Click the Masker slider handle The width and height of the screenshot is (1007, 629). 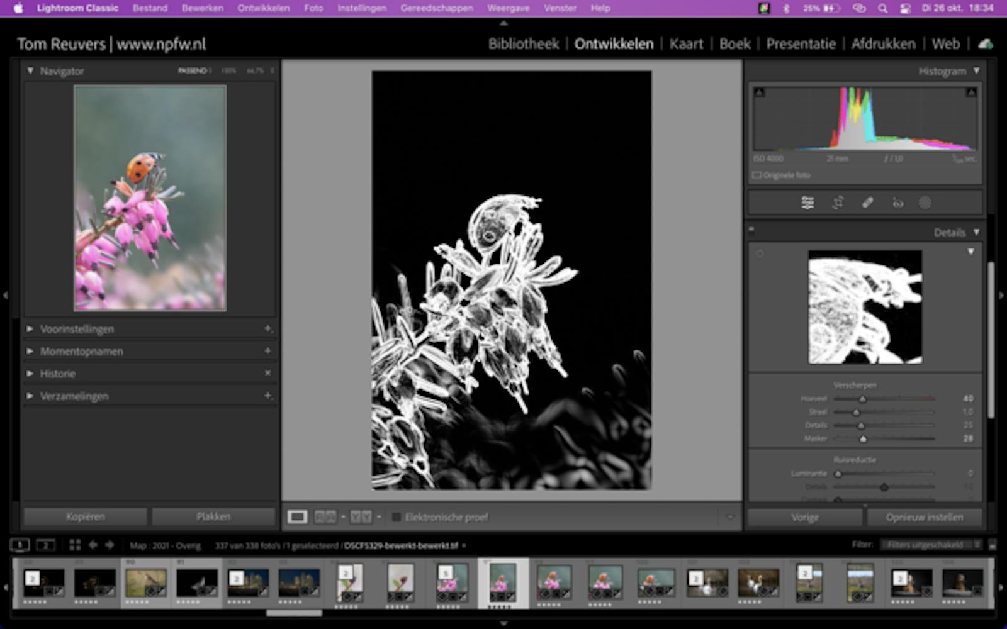863,438
